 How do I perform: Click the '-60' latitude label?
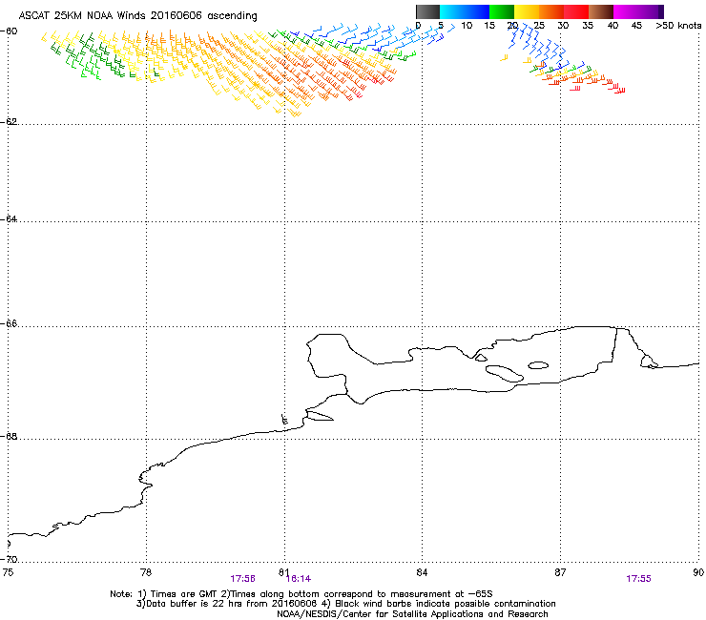coord(10,31)
